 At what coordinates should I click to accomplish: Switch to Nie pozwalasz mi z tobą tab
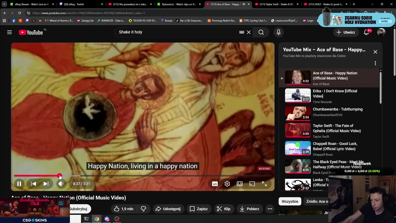coord(130,4)
